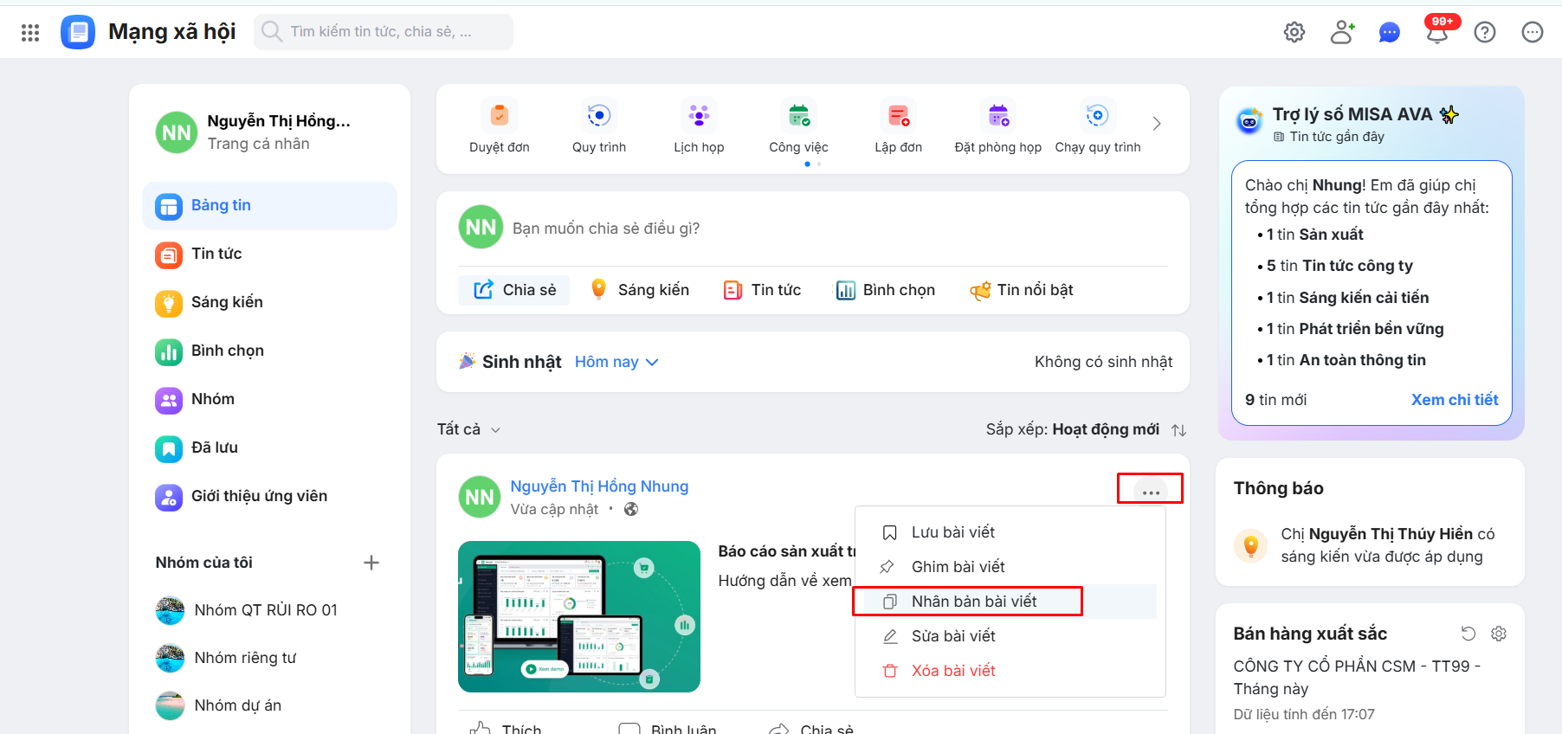The height and width of the screenshot is (734, 1562).
Task: Open the Lịch họp shortcut
Action: pos(699,126)
